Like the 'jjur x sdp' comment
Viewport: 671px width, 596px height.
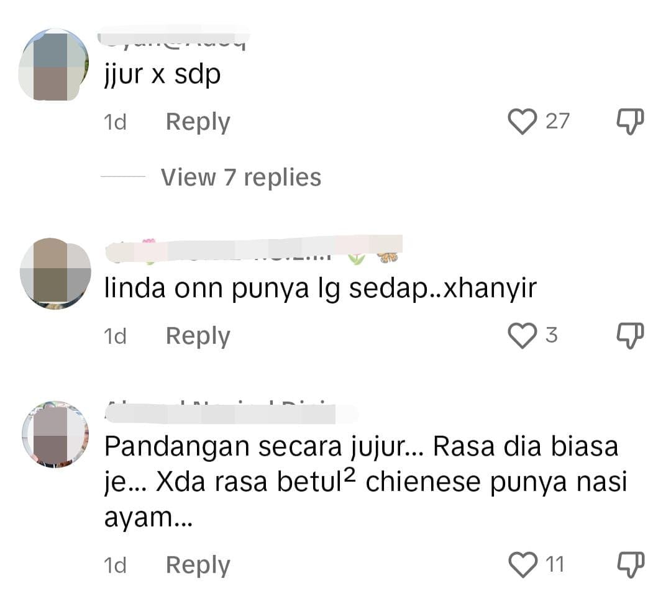tap(522, 122)
